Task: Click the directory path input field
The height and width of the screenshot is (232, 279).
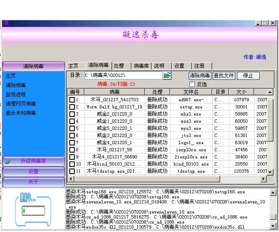Action: point(123,75)
